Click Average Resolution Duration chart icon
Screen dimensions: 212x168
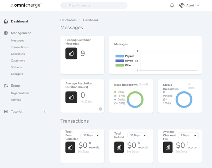(x=71, y=97)
